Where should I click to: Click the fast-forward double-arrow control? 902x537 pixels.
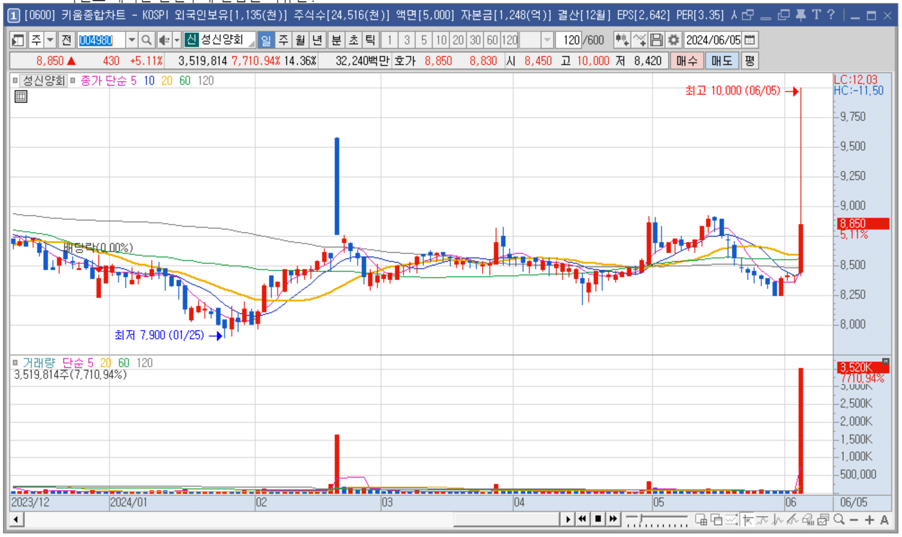[613, 519]
